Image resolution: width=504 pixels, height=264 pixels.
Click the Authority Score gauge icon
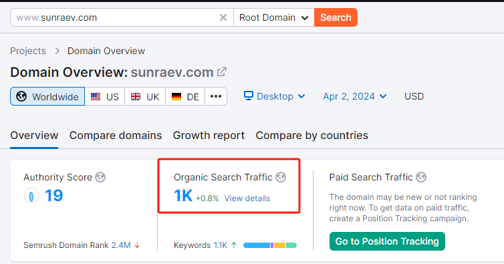coord(31,196)
